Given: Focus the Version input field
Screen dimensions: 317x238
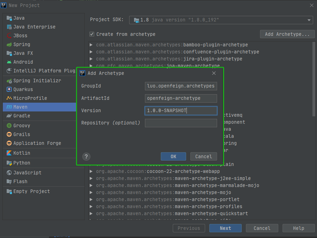Looking at the screenshot, I should pos(181,111).
